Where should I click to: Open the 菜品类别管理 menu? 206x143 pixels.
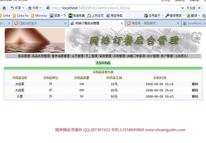41,56
